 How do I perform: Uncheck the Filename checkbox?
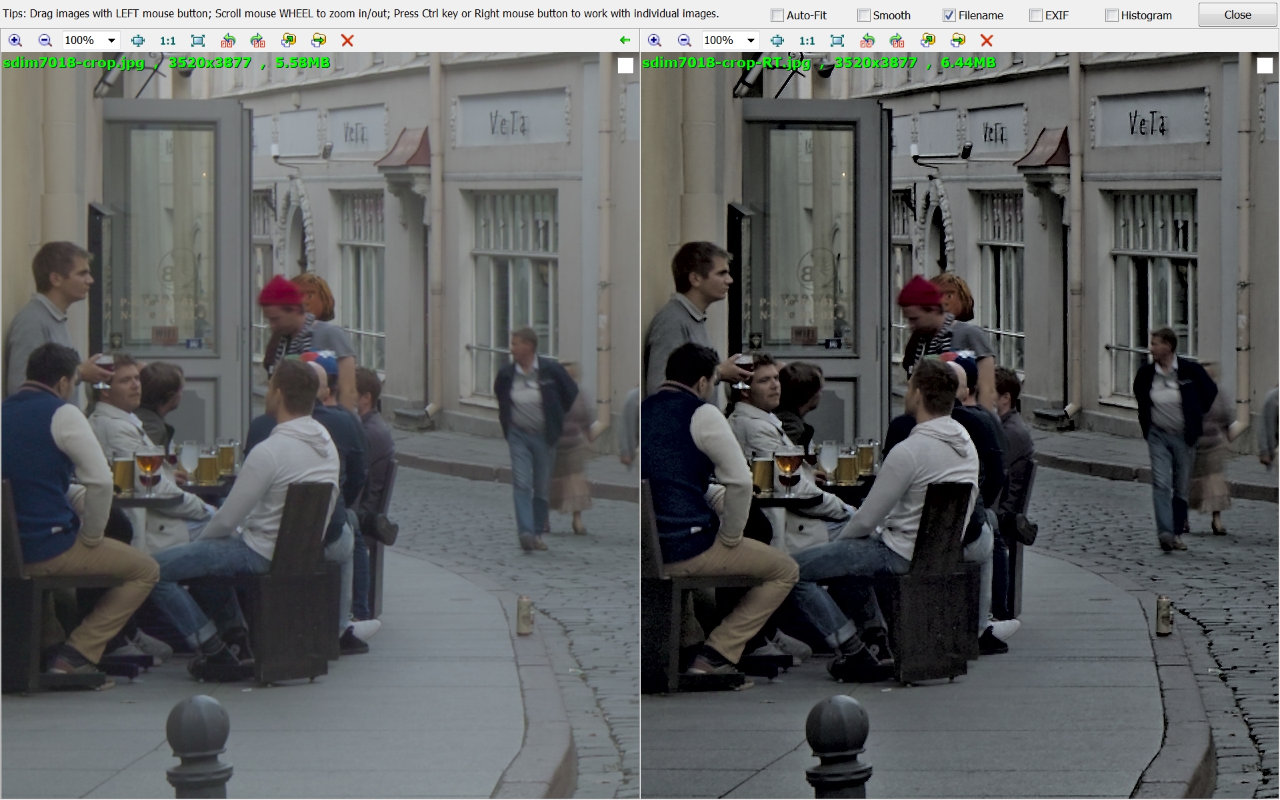[949, 15]
